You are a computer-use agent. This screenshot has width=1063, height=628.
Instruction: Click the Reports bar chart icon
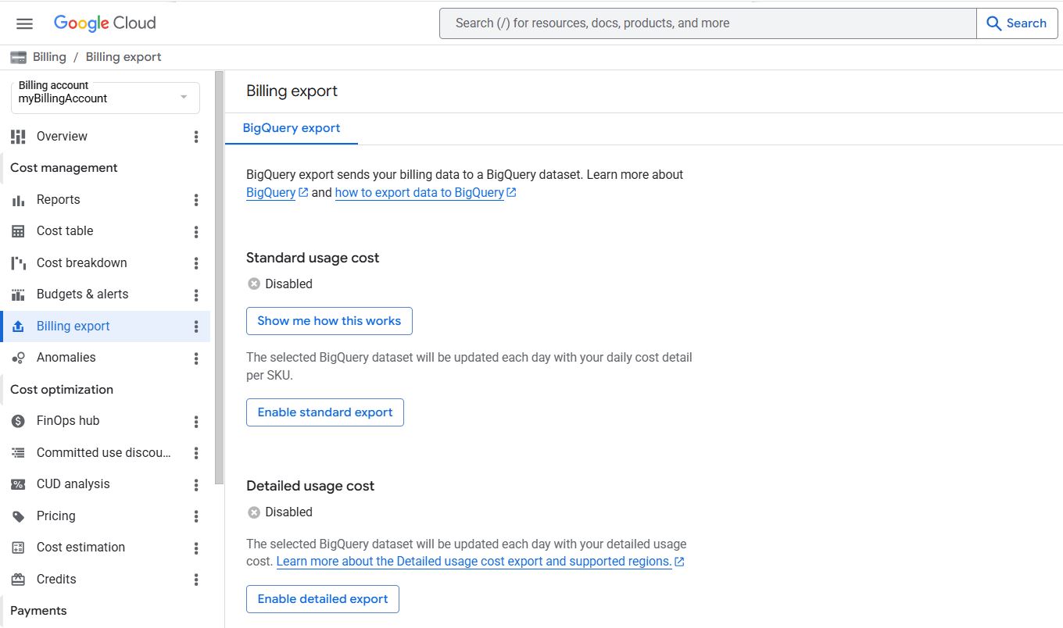(x=18, y=200)
